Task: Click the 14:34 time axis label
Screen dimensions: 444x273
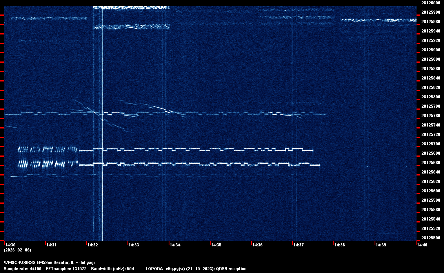Action: (x=175, y=245)
